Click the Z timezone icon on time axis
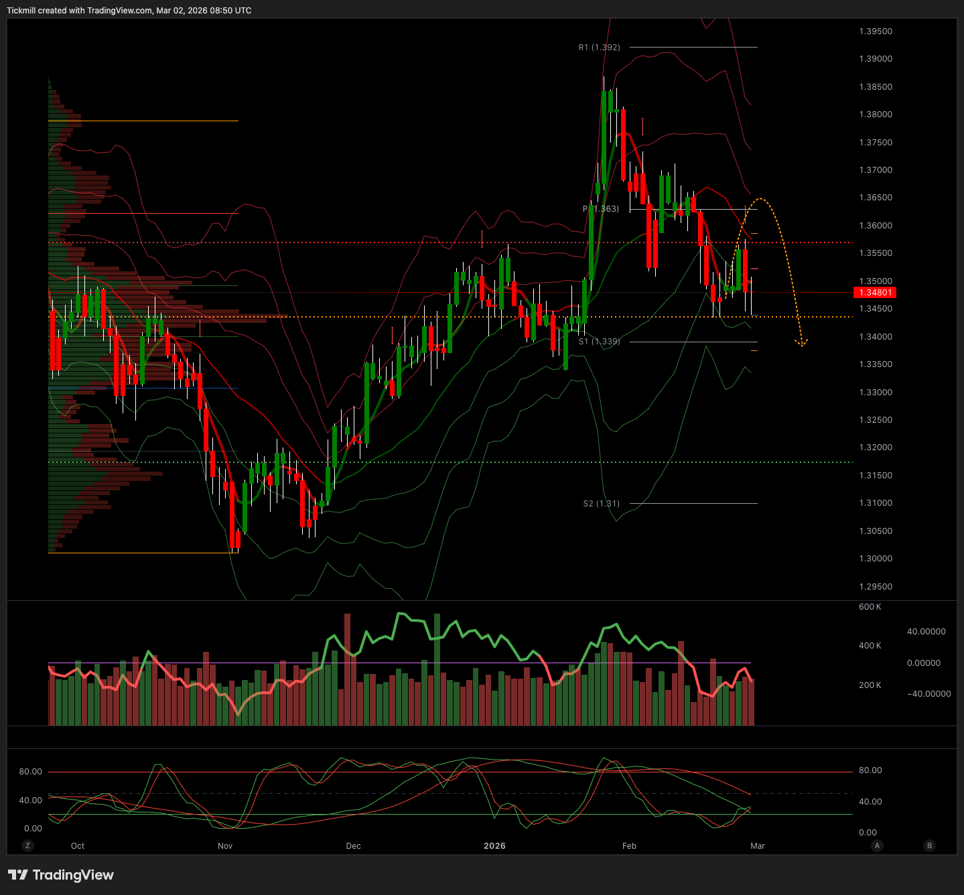Image resolution: width=964 pixels, height=895 pixels. 27,845
